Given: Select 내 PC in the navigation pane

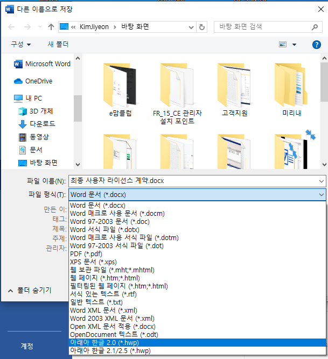Looking at the screenshot, I should coord(28,98).
